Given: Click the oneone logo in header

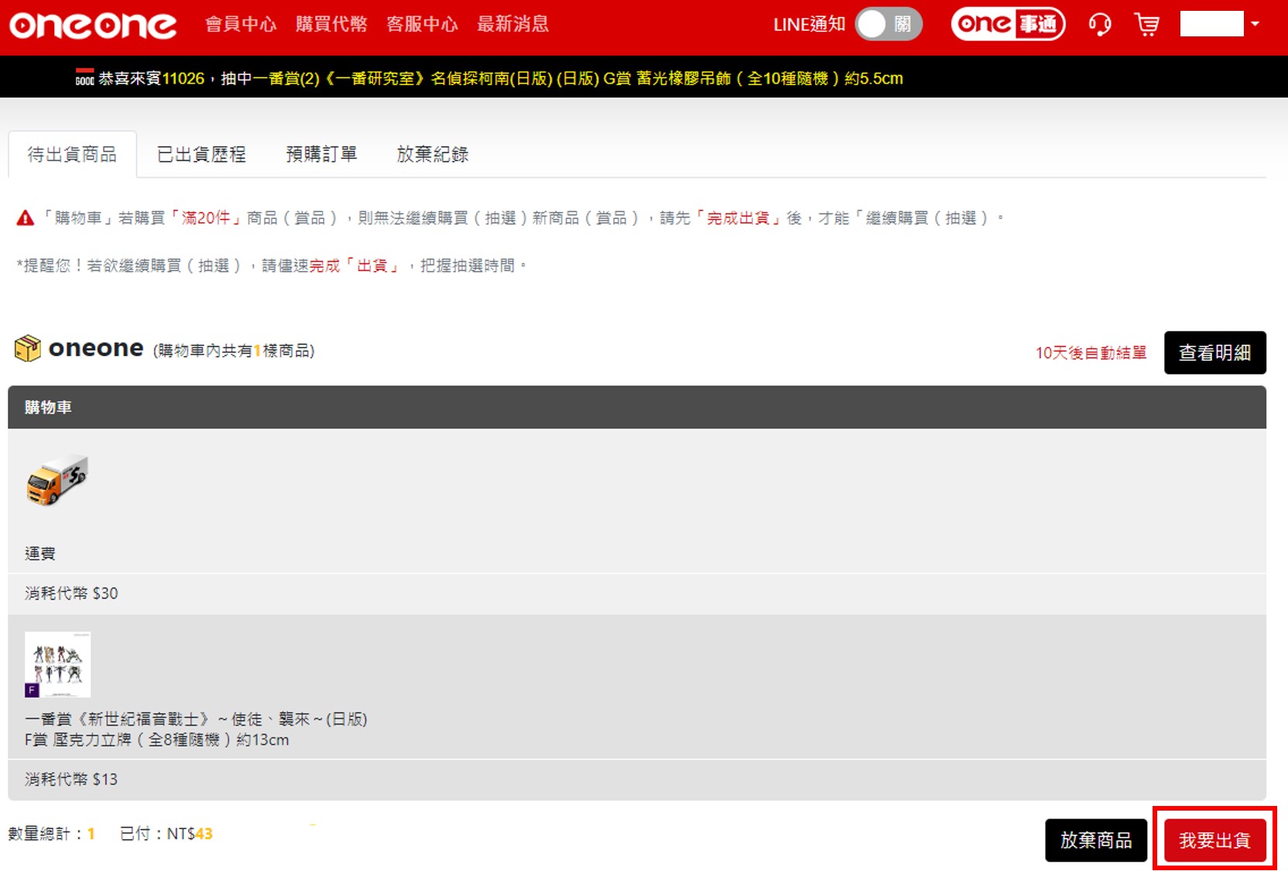Looking at the screenshot, I should (x=93, y=25).
